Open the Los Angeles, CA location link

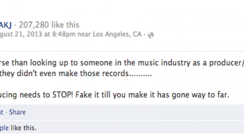click(117, 34)
